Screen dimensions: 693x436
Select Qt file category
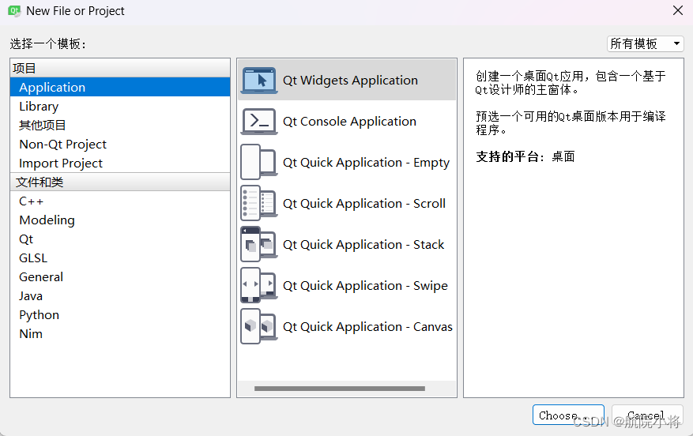(x=120, y=239)
